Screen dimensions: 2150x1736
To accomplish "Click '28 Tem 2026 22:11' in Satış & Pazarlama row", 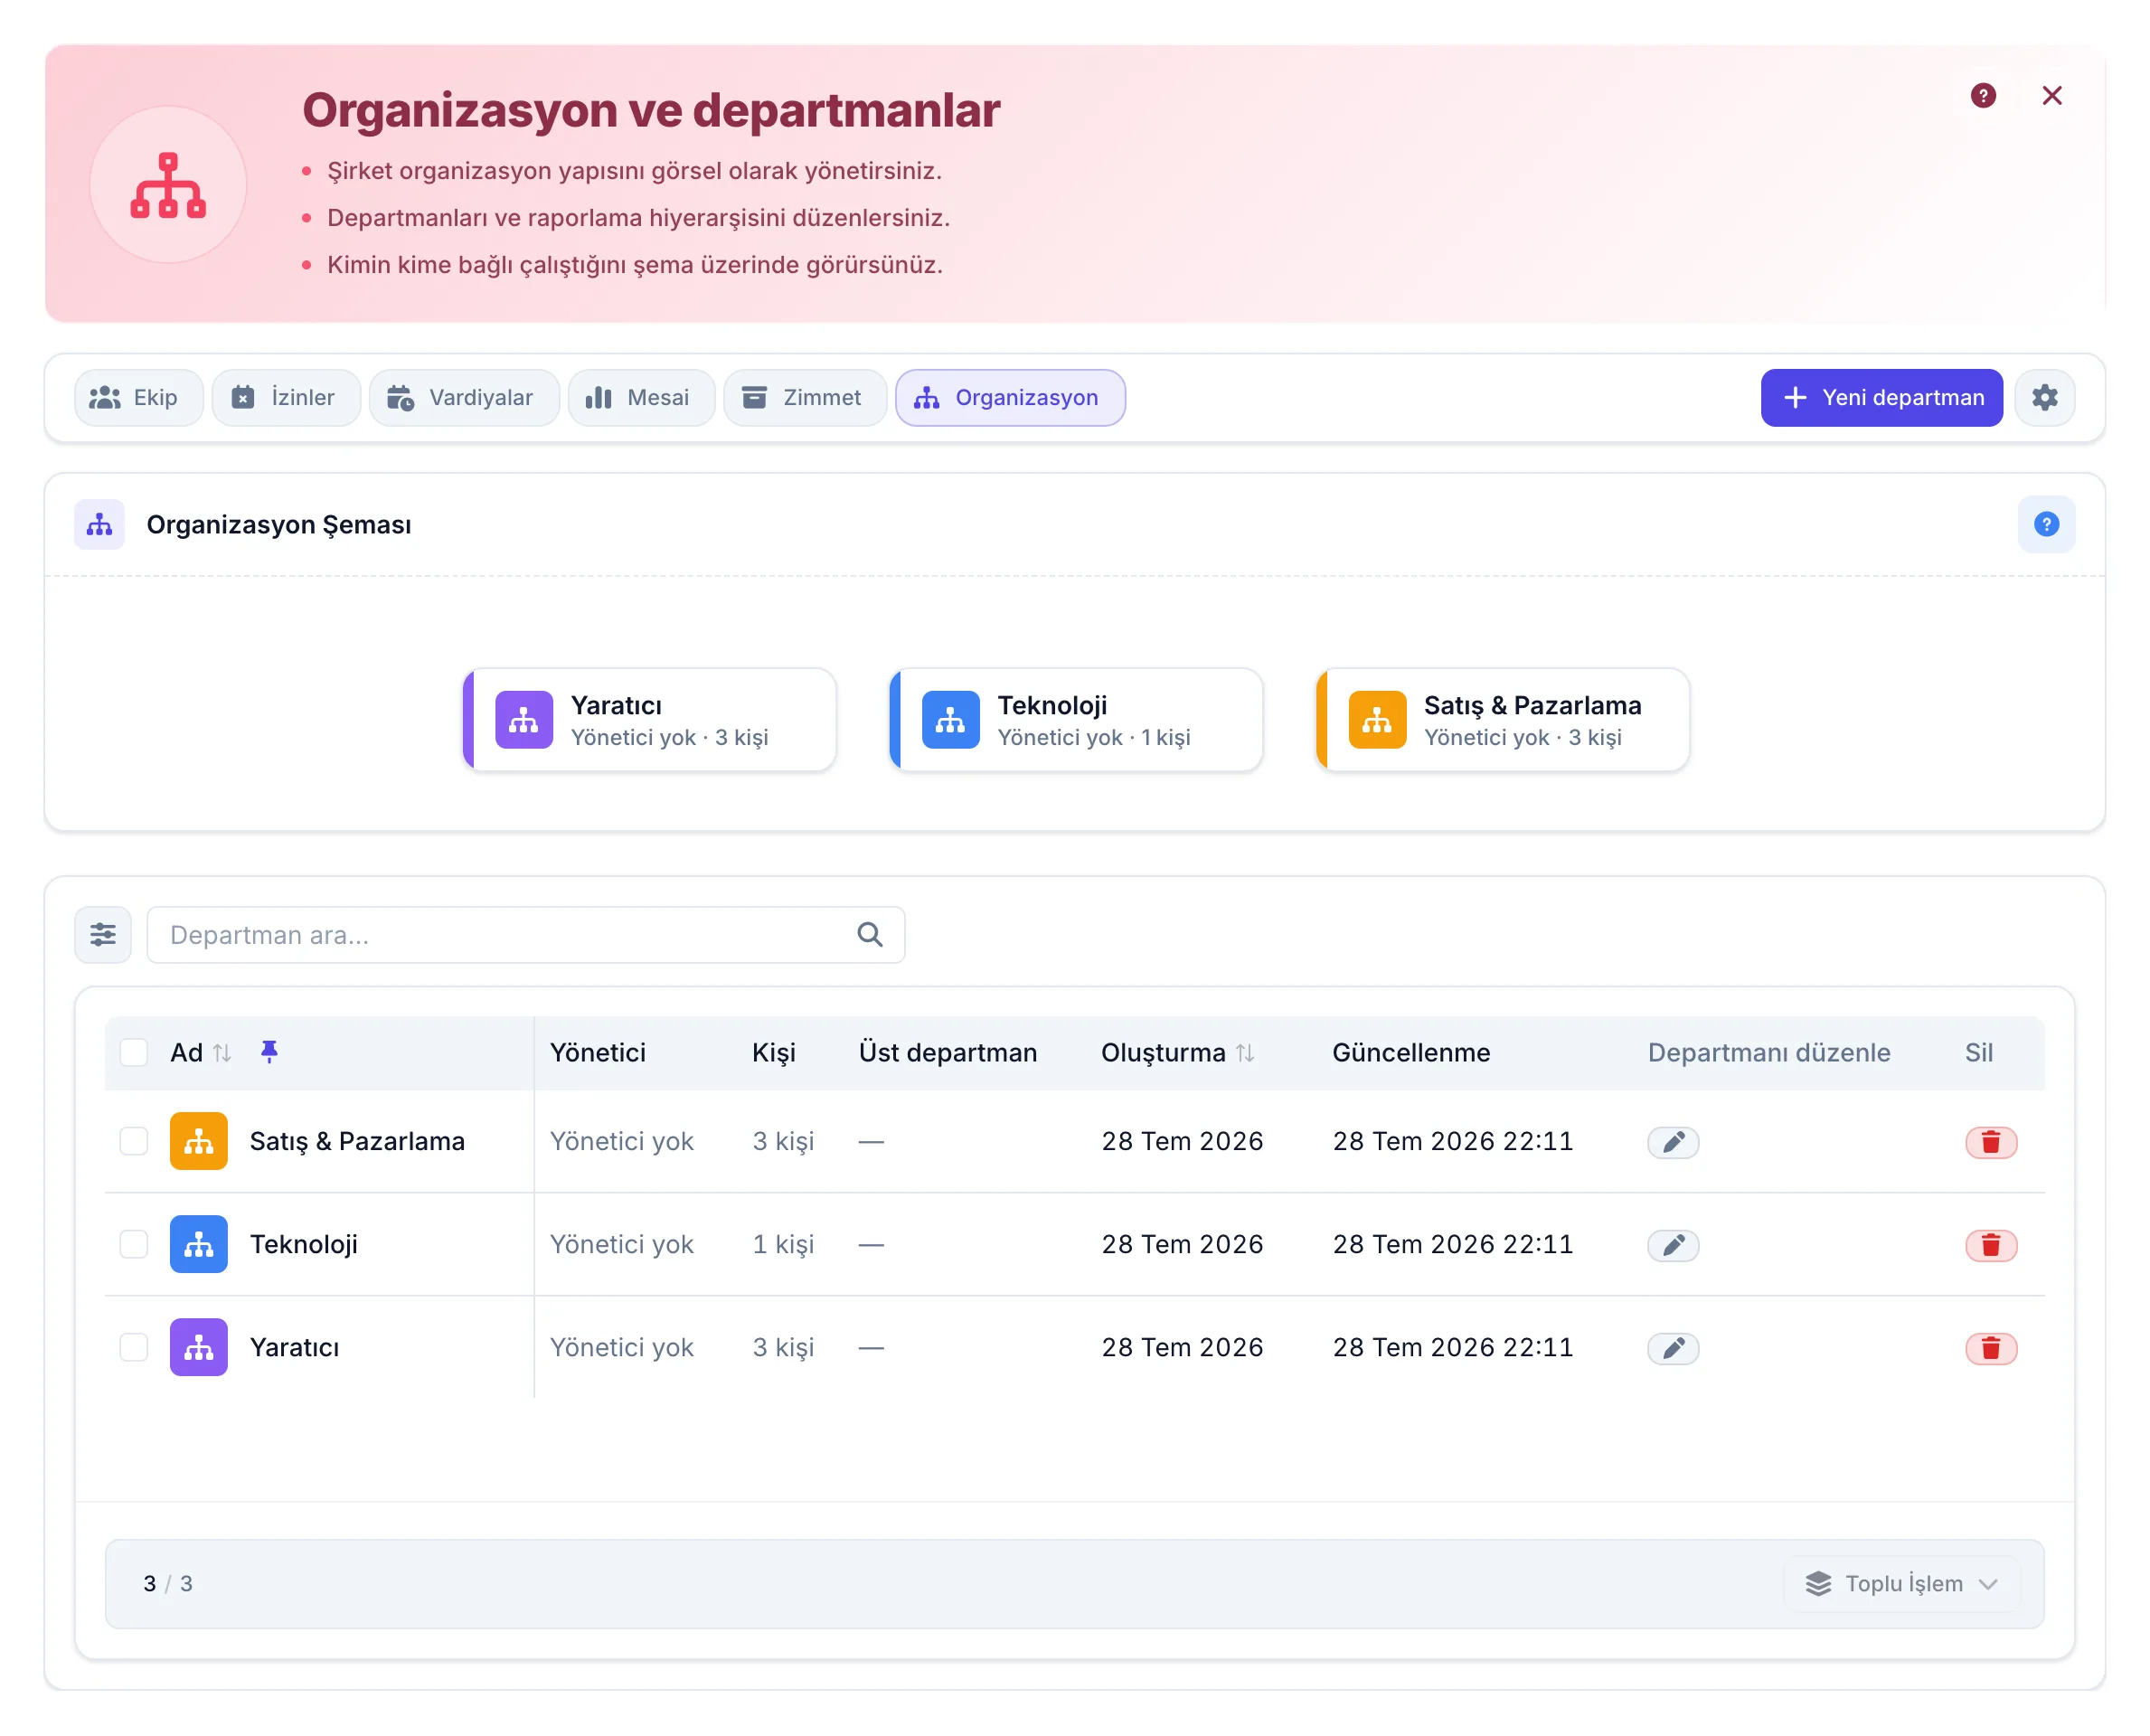I will point(1452,1141).
